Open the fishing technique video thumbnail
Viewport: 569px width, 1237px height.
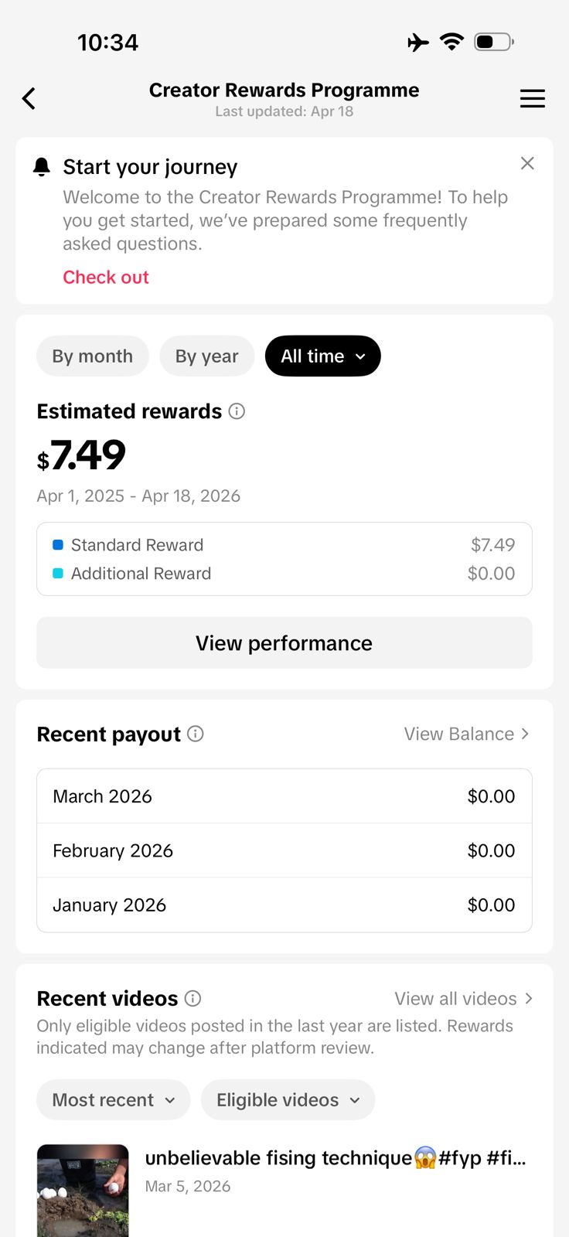pos(83,1191)
